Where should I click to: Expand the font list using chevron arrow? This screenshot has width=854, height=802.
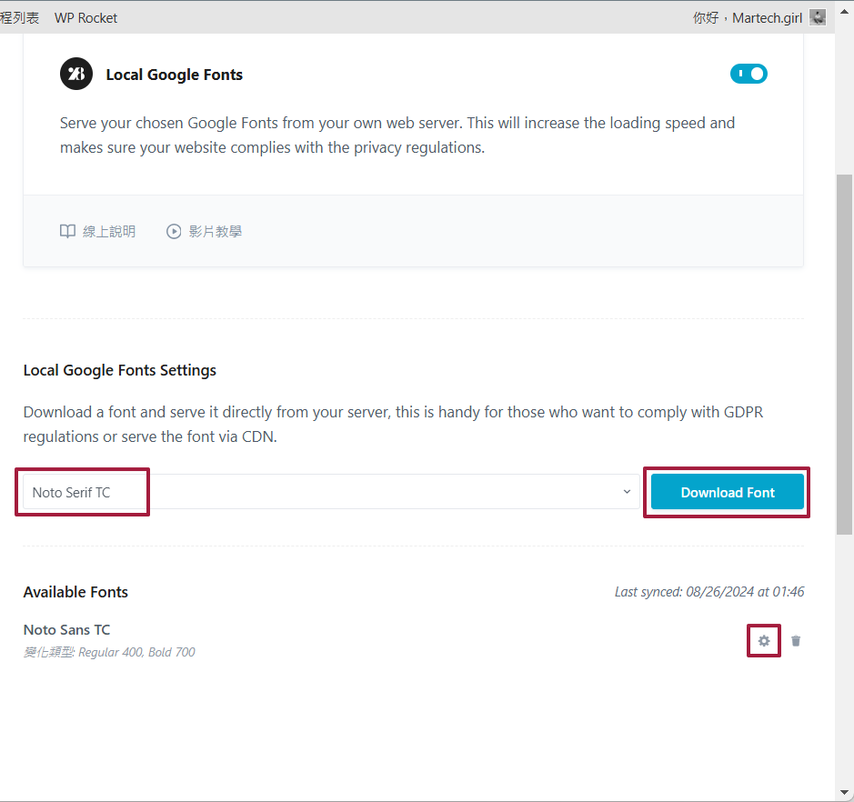[627, 492]
